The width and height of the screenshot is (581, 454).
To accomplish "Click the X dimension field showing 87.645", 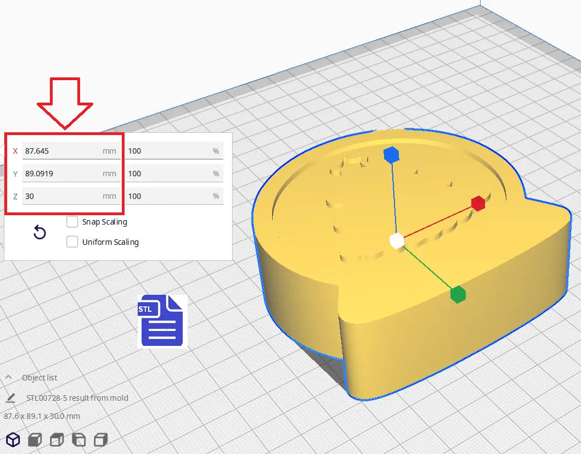I will pyautogui.click(x=61, y=150).
